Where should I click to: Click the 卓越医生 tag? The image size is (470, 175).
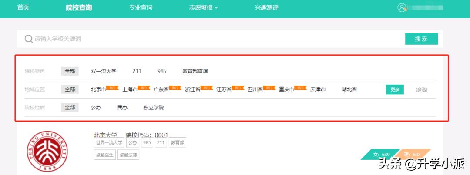coord(104,155)
